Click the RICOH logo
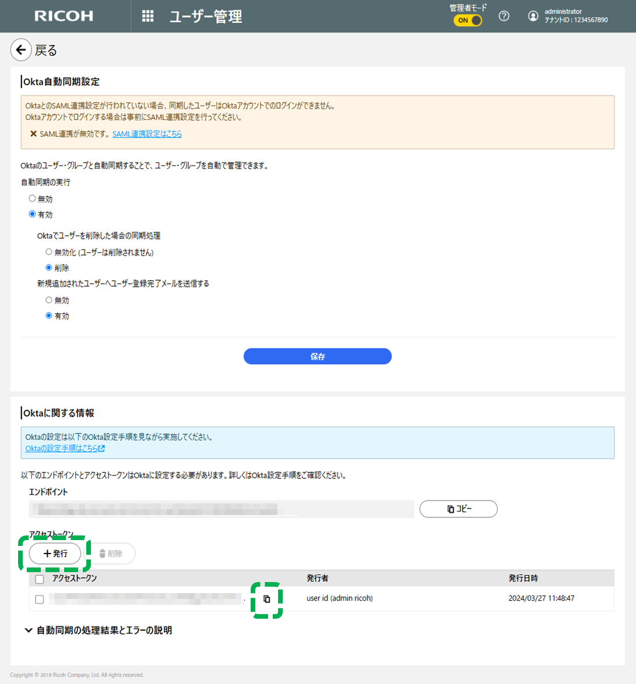This screenshot has width=636, height=684. 64,16
